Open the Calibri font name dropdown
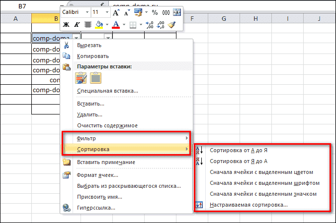The width and height of the screenshot is (336, 223). pyautogui.click(x=87, y=11)
